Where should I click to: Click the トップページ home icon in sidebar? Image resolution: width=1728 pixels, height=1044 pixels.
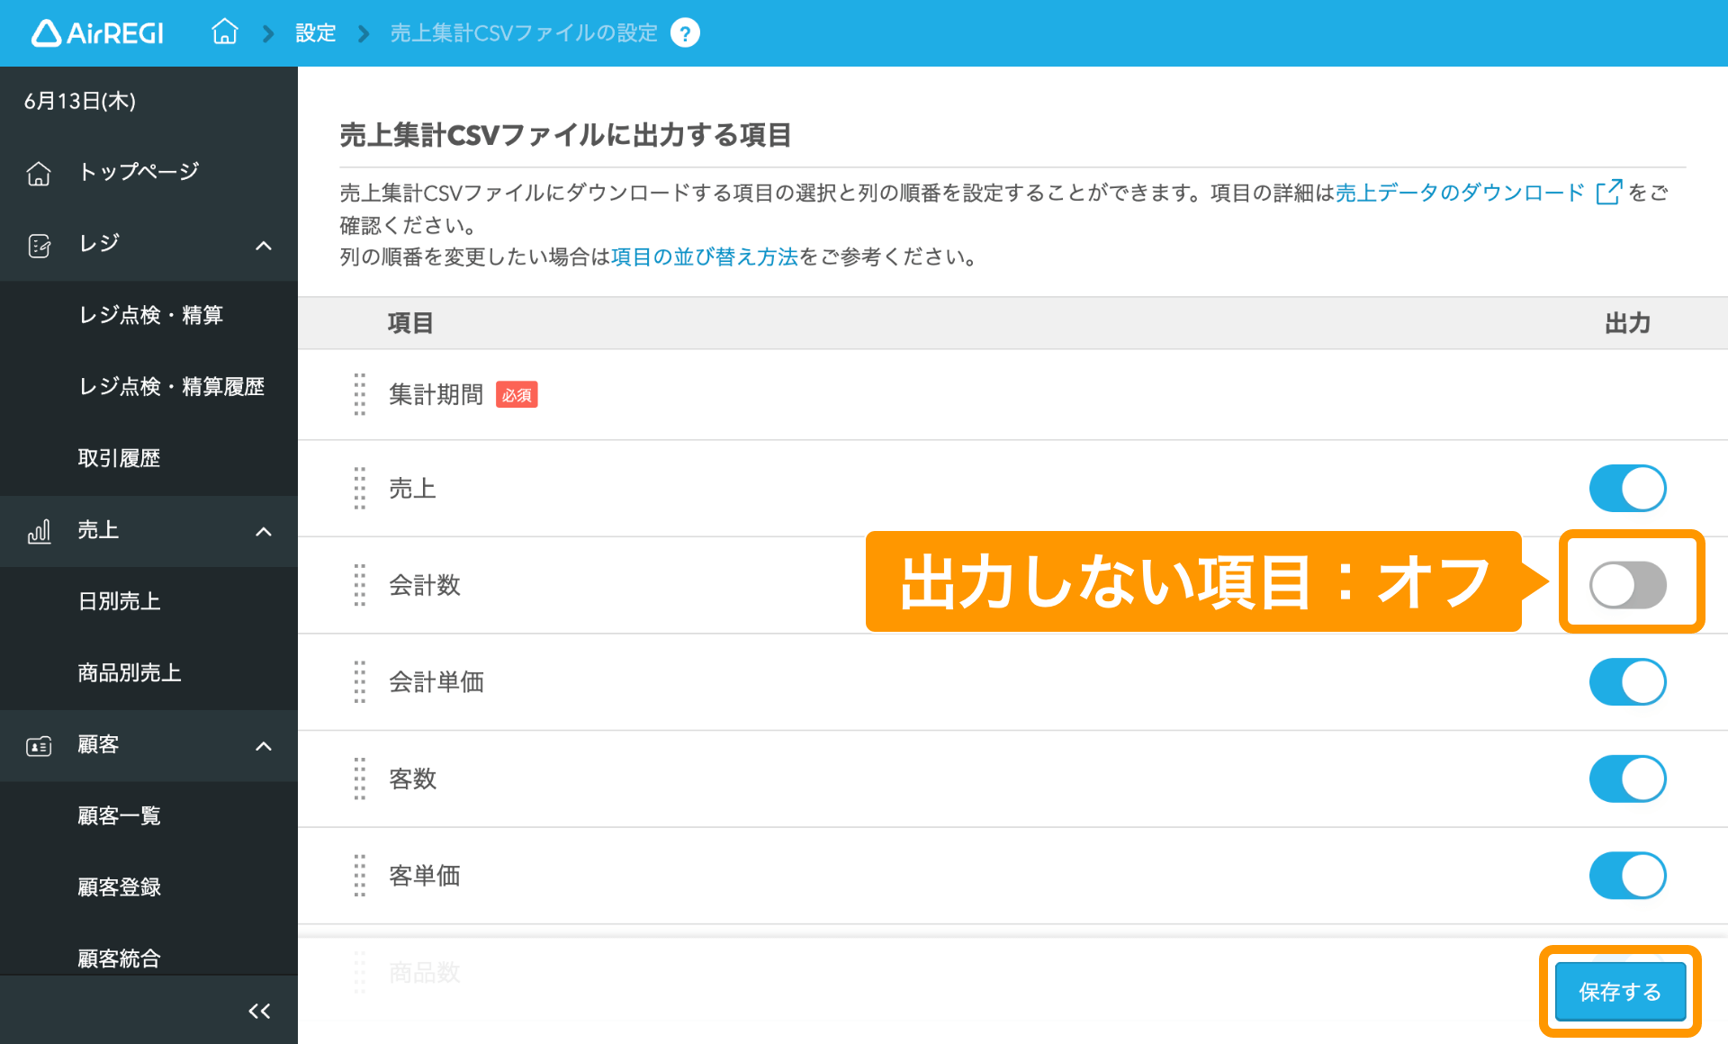pyautogui.click(x=39, y=172)
